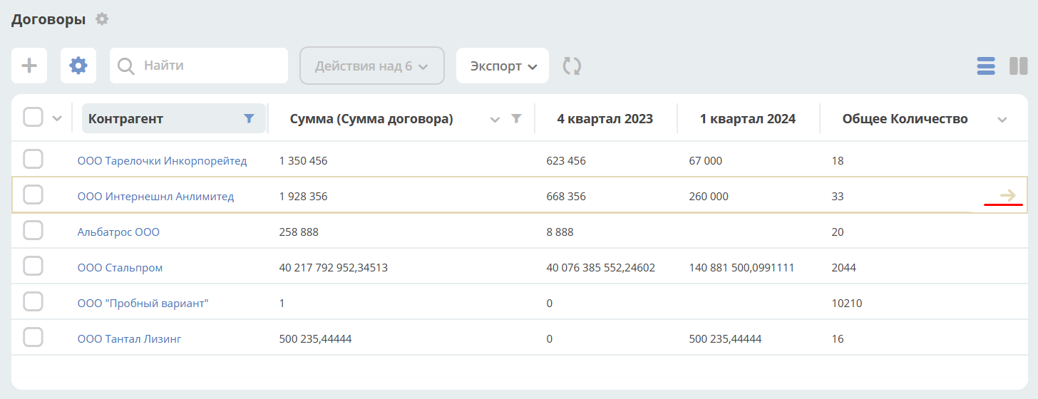Screen dimensions: 1038x399
Task: Open Экспорт dropdown menu
Action: click(x=503, y=66)
